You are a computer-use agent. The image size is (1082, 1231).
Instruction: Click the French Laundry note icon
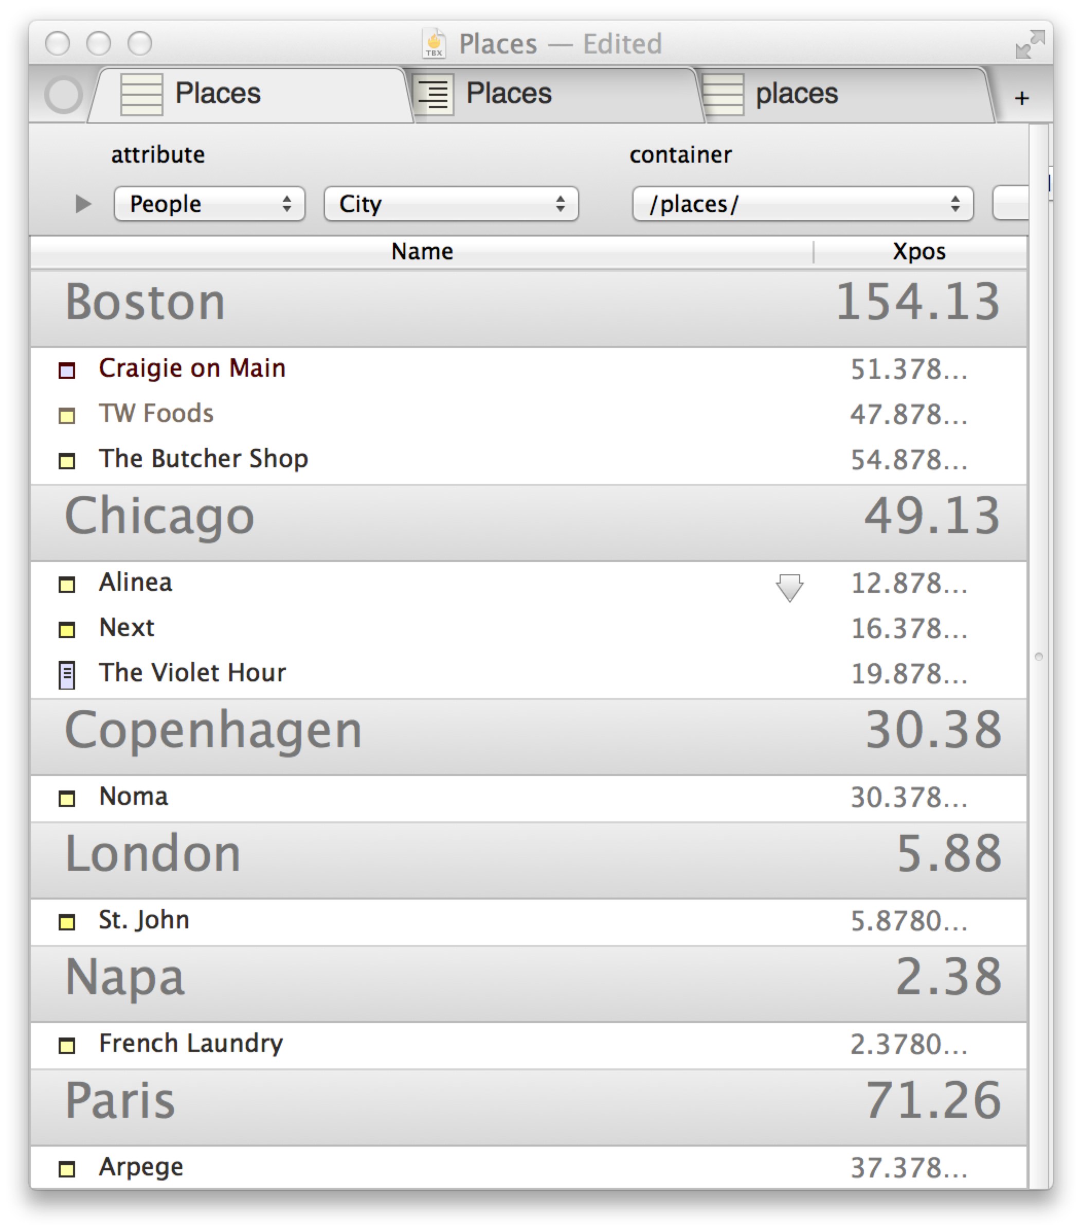click(67, 1045)
